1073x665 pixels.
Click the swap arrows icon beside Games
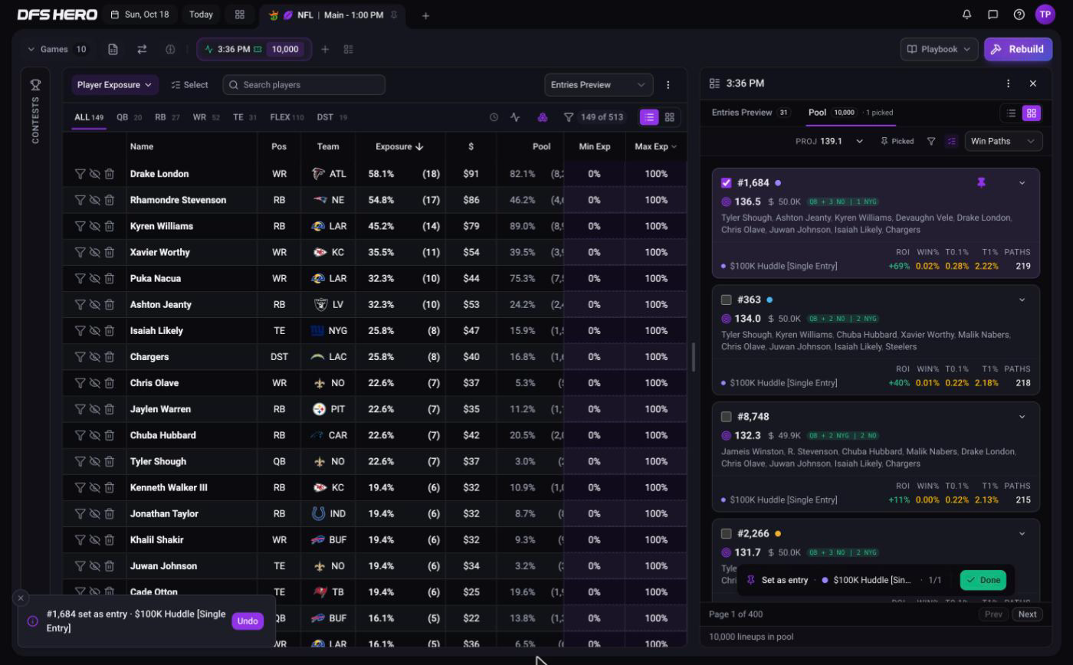pyautogui.click(x=142, y=49)
